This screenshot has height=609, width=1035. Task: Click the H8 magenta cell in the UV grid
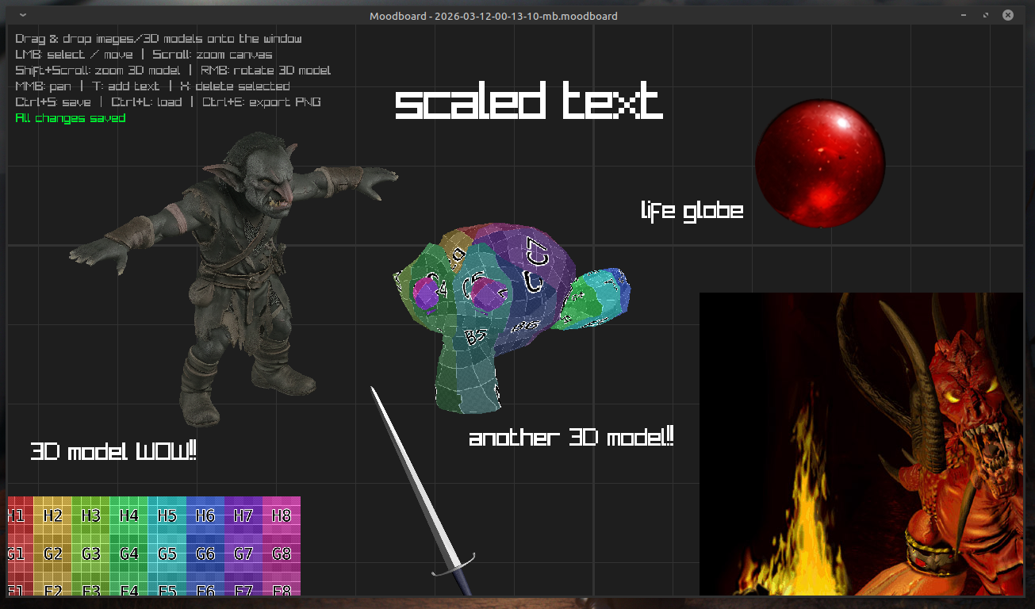pyautogui.click(x=282, y=515)
